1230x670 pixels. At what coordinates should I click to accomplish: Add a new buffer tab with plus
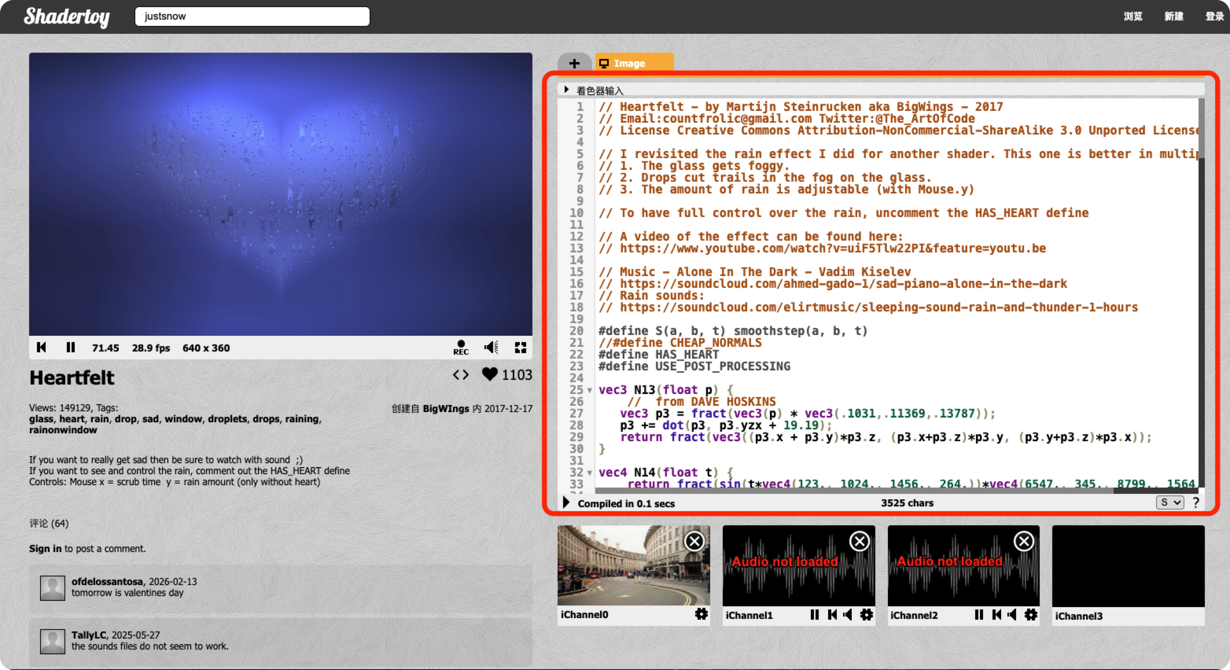574,63
